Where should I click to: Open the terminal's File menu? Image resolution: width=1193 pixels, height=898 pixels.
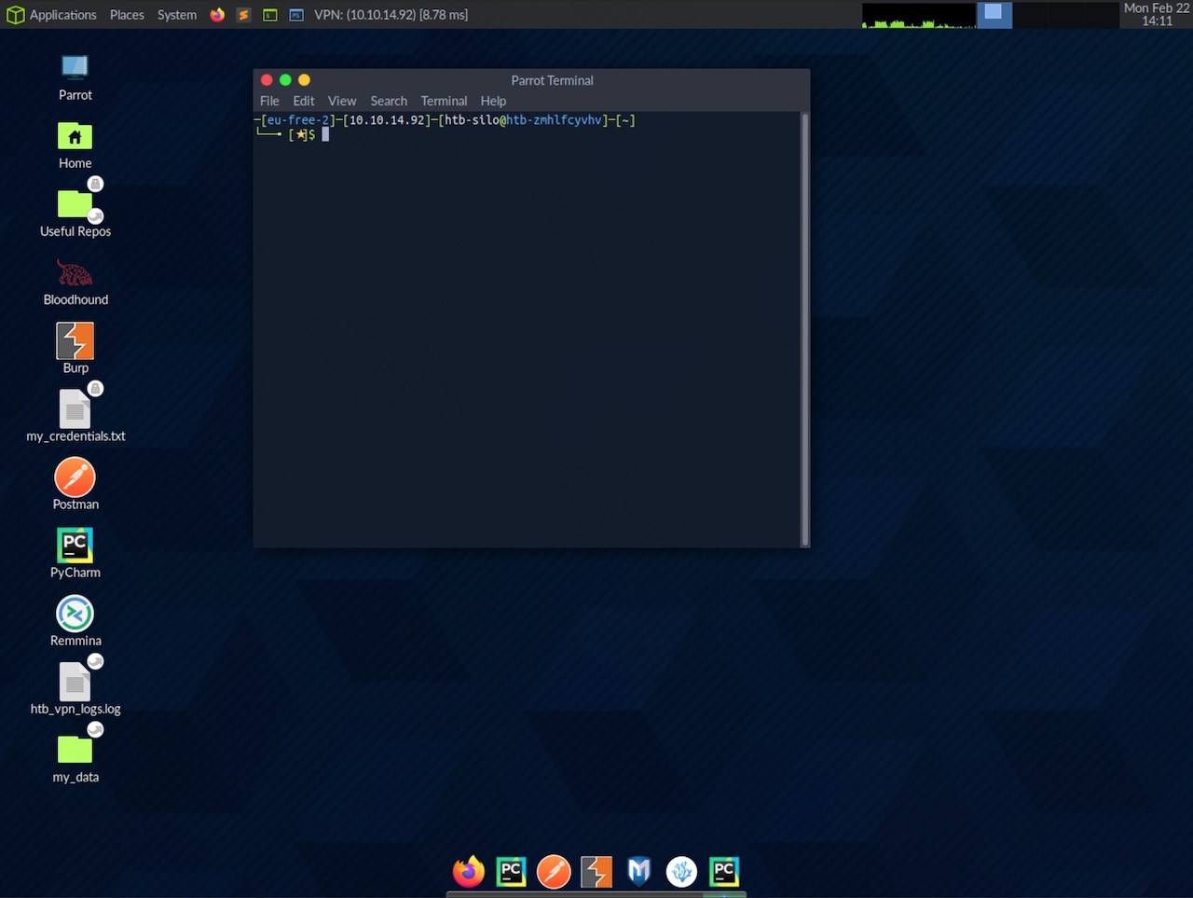coord(269,101)
